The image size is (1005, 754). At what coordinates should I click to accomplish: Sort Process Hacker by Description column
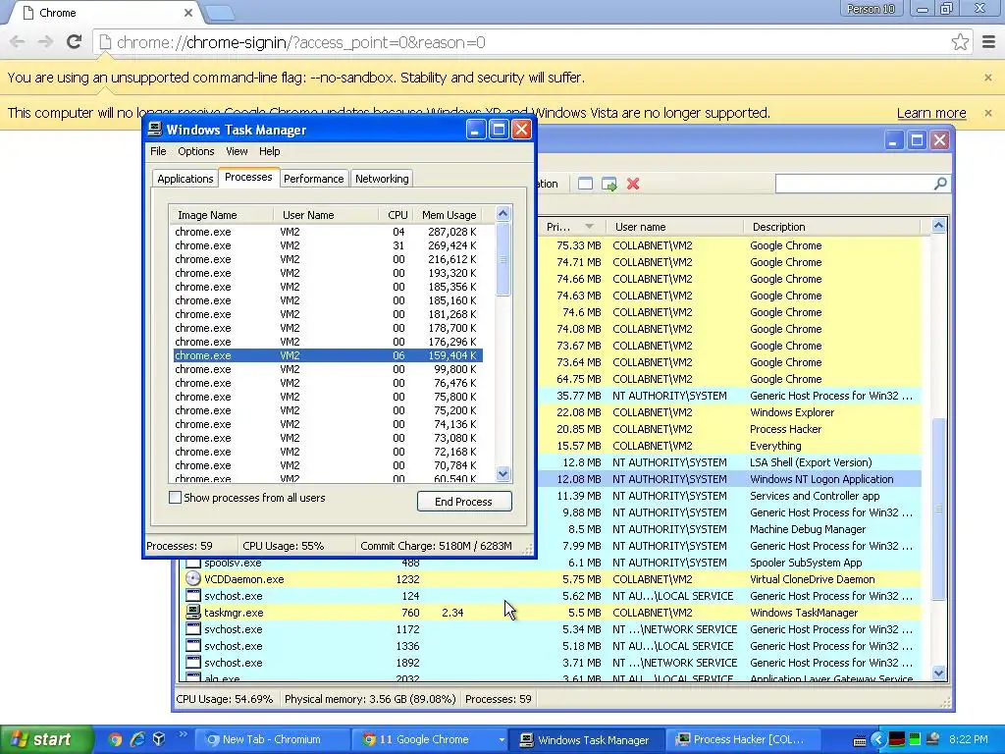pos(831,227)
